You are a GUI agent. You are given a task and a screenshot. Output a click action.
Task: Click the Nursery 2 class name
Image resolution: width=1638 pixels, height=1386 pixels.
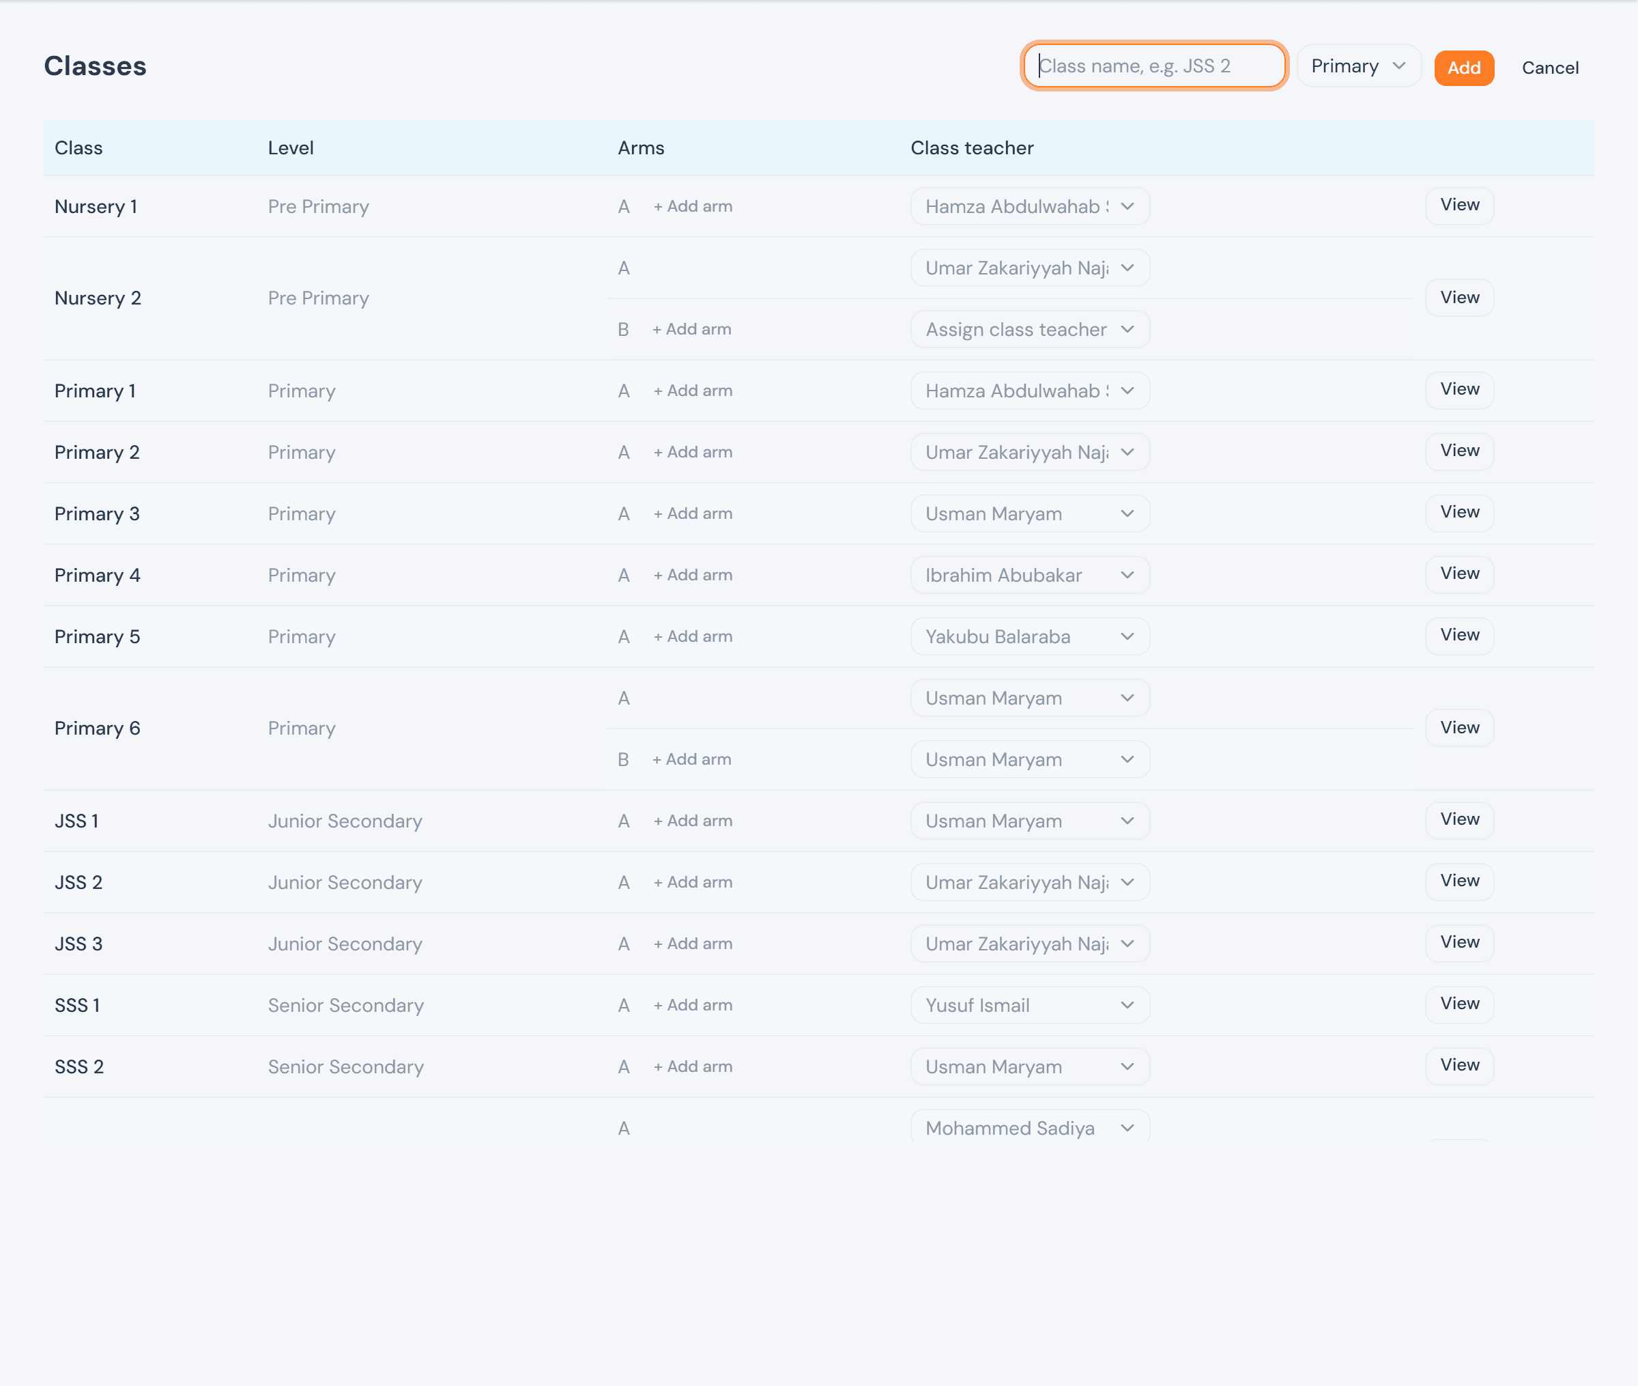click(x=98, y=298)
